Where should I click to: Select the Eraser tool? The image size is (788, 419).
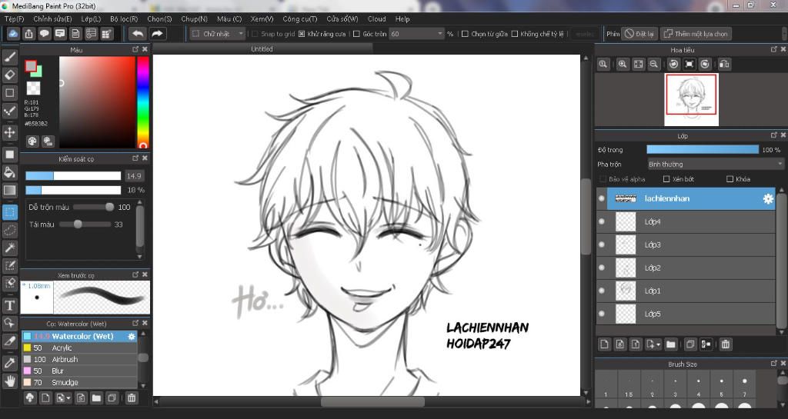pos(9,75)
